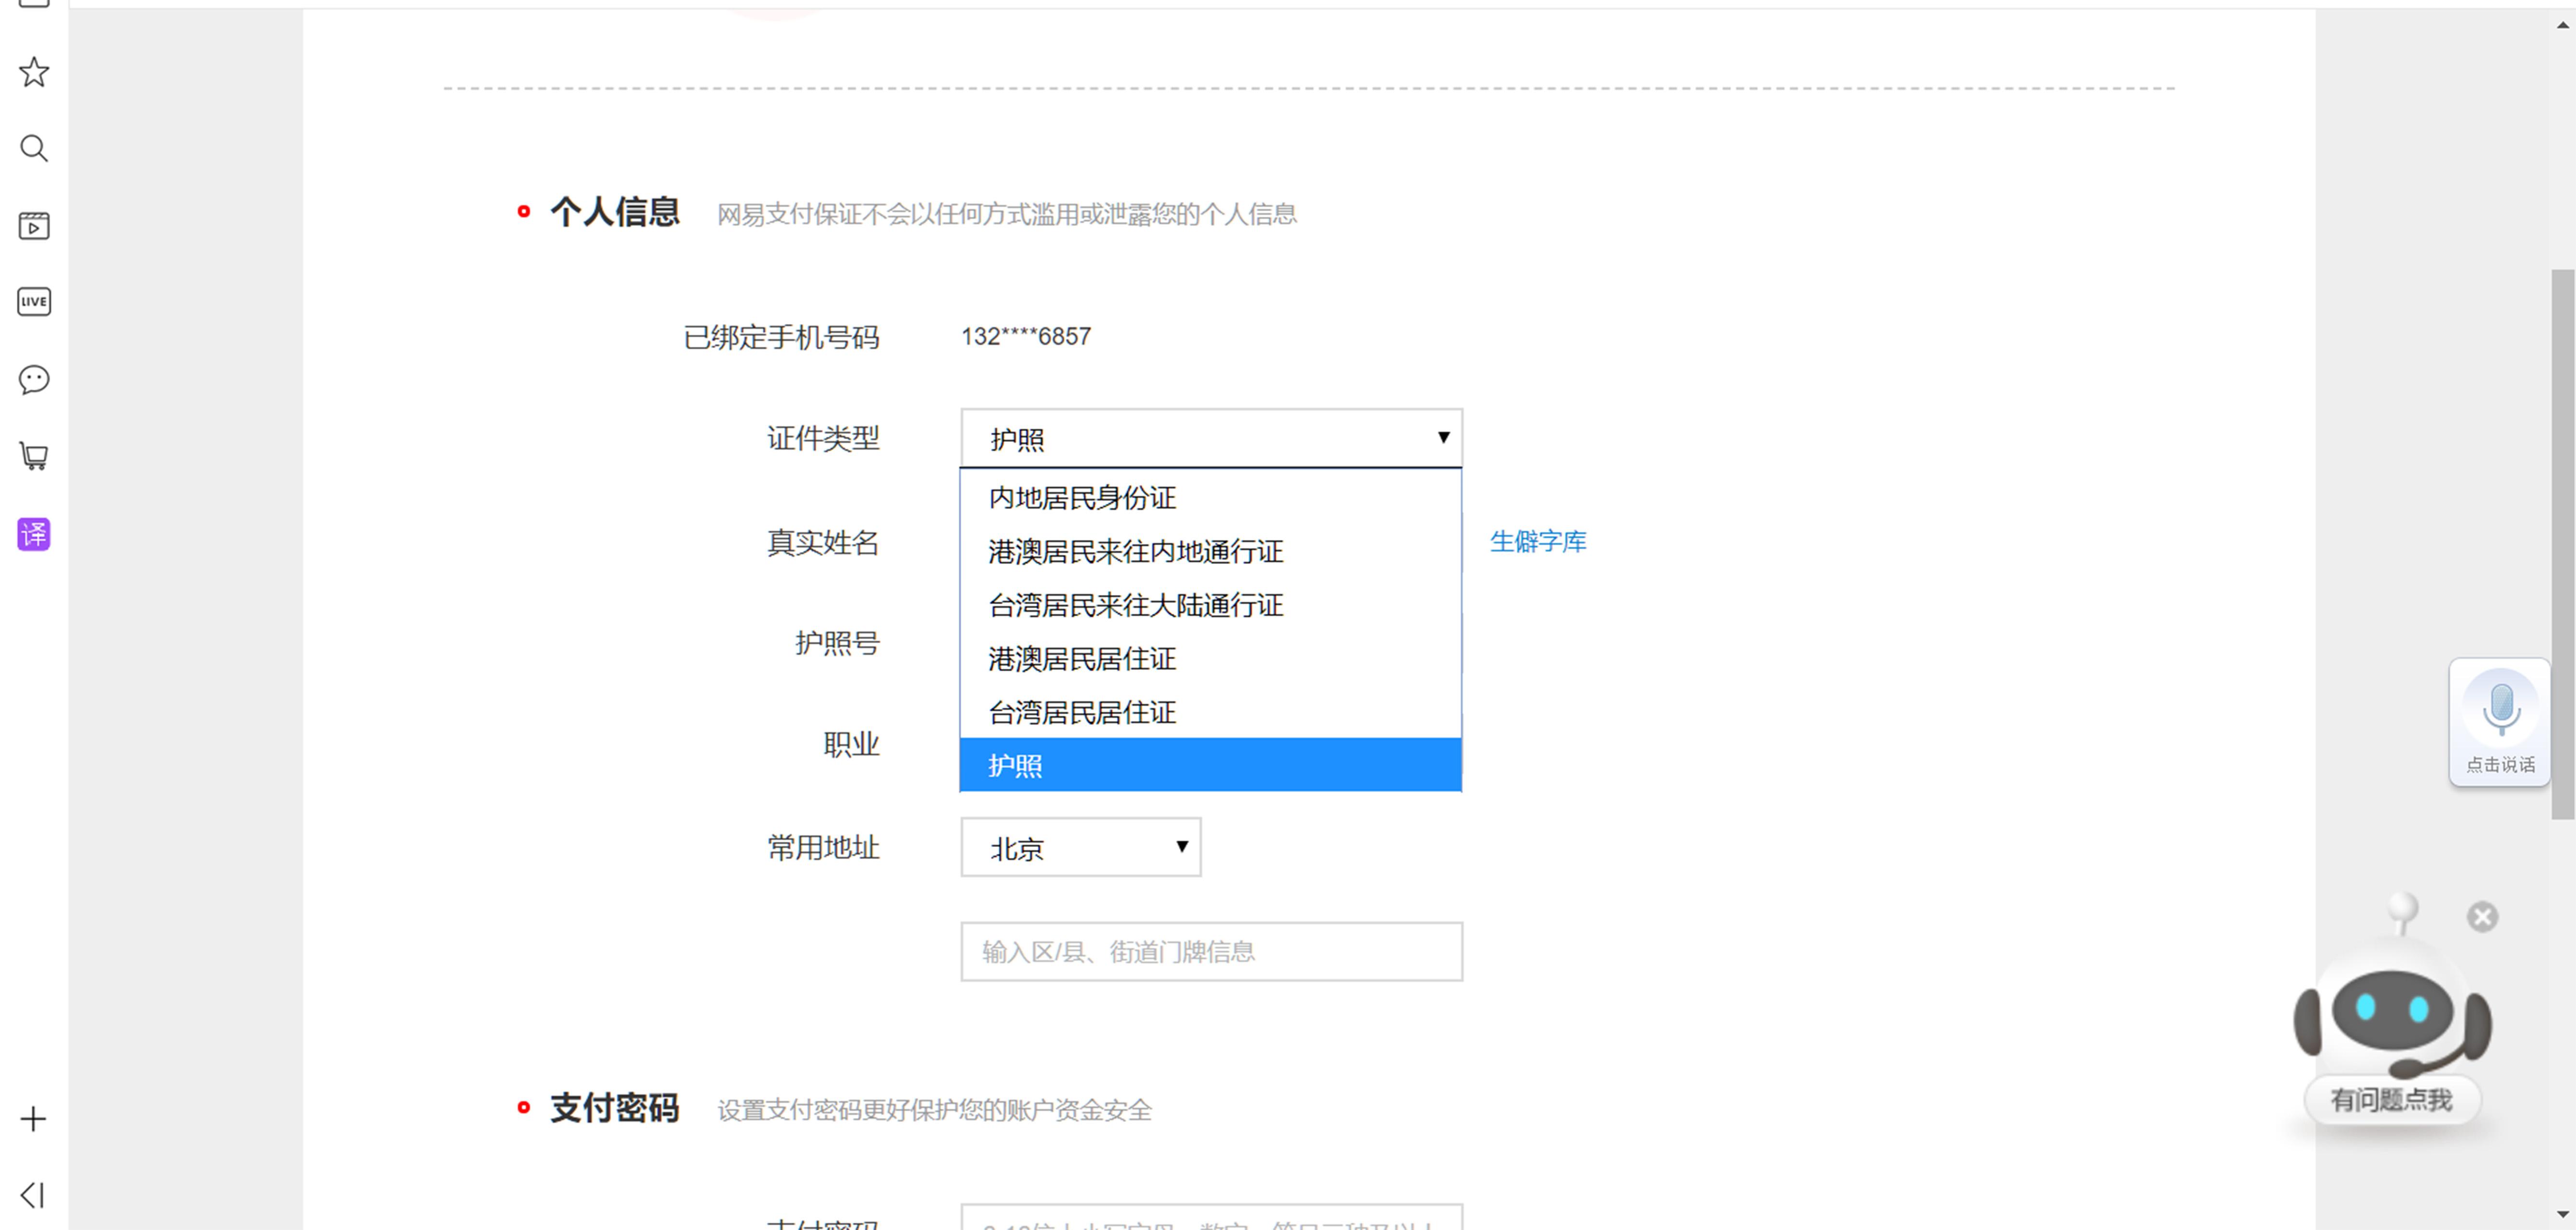Click the plus icon in sidebar
This screenshot has height=1230, width=2576.
pyautogui.click(x=34, y=1118)
